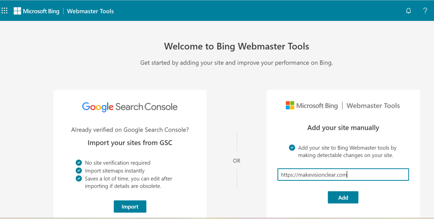Click 'Add your site manually' heading
The width and height of the screenshot is (434, 219).
(x=343, y=128)
